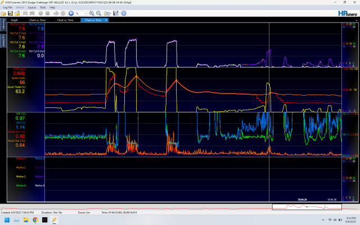This screenshot has height=225, width=360.
Task: Open the Log File menu
Action: point(7,8)
